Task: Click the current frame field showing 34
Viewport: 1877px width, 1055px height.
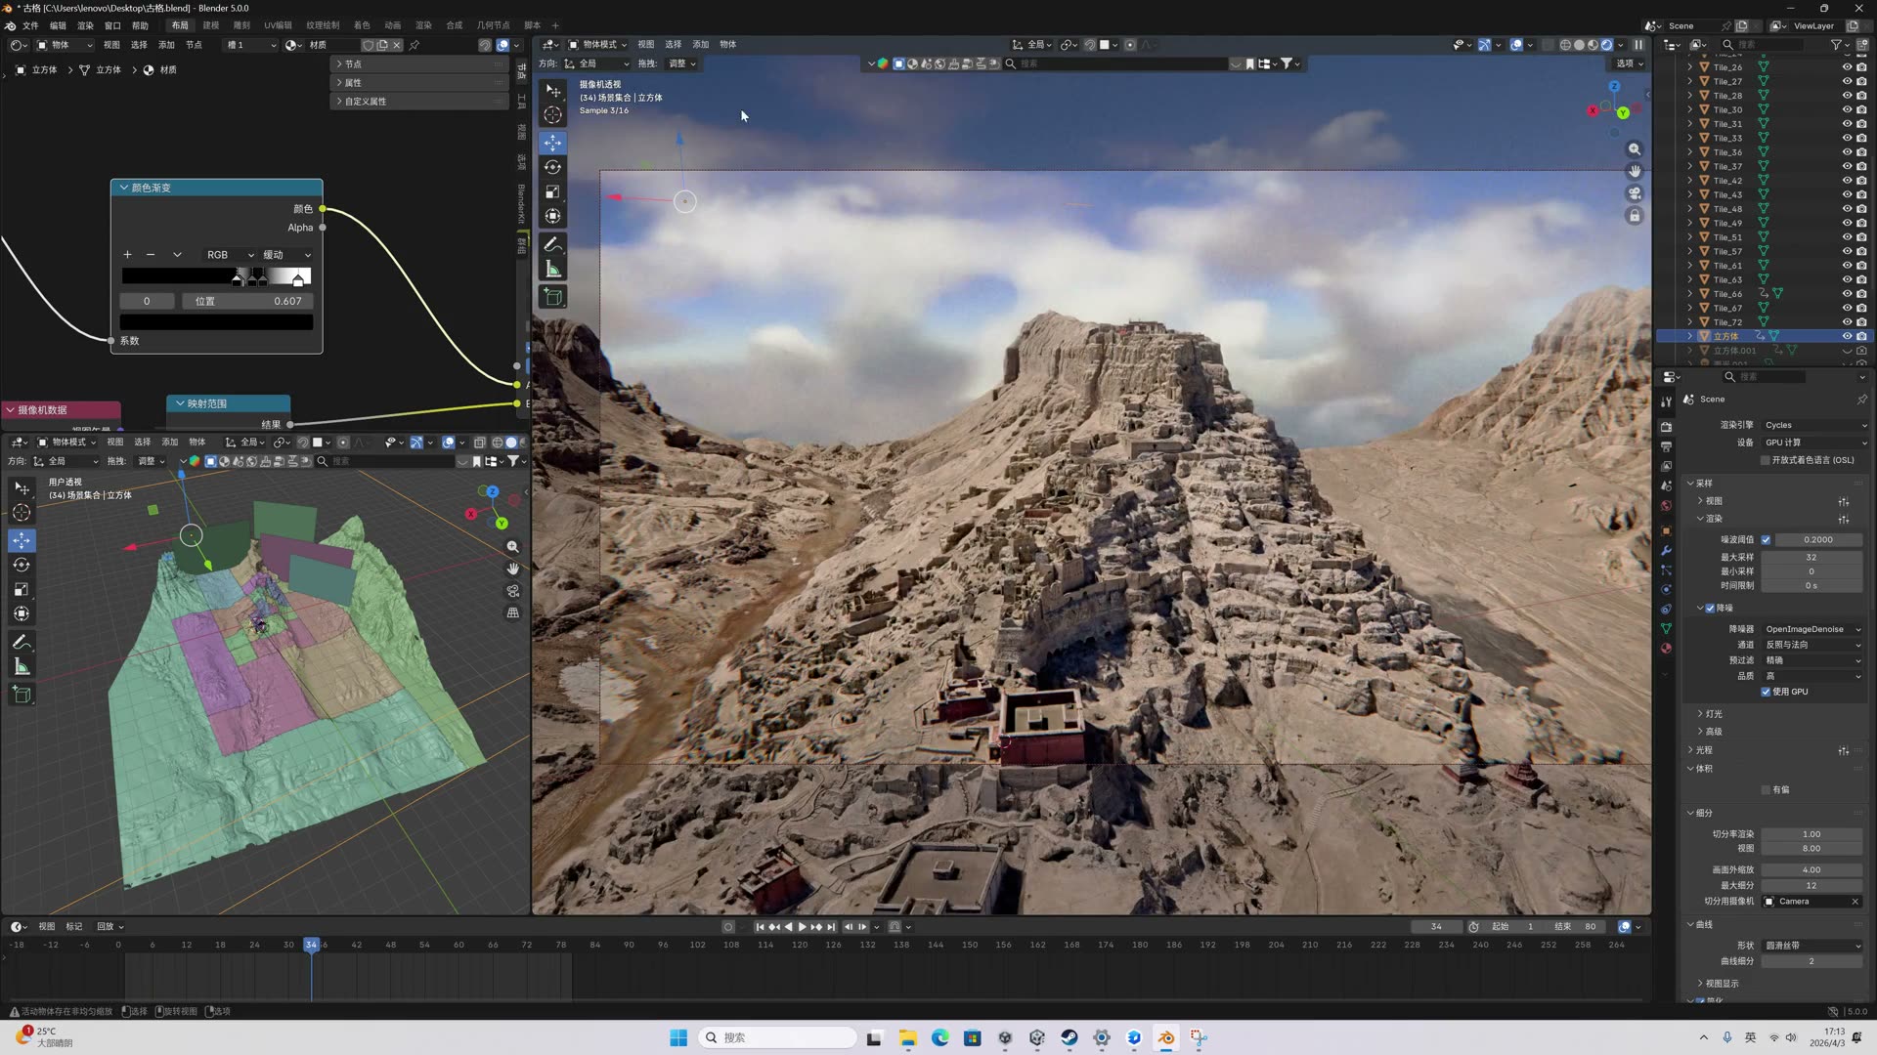Action: [x=1436, y=927]
